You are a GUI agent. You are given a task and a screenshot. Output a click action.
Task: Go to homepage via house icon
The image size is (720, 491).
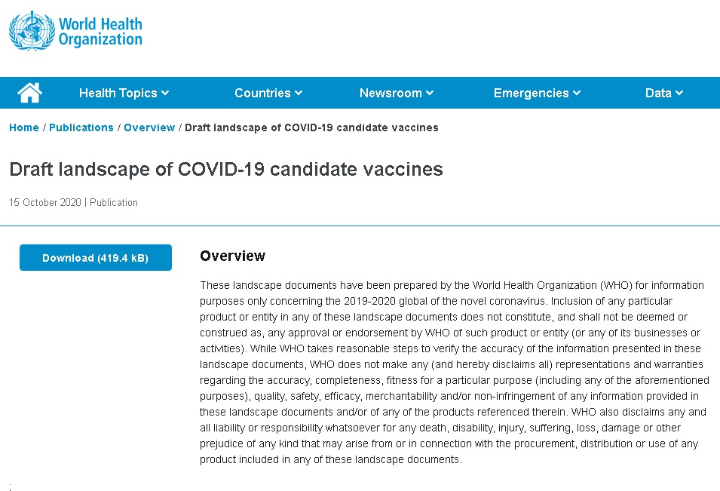(29, 93)
